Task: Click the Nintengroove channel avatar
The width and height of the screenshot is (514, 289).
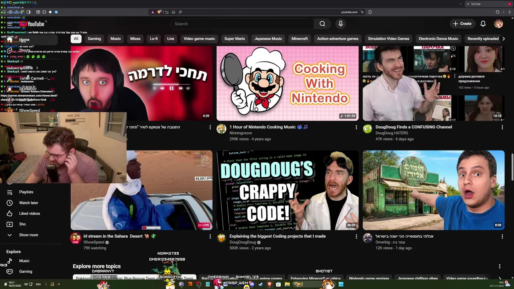Action: [x=221, y=128]
